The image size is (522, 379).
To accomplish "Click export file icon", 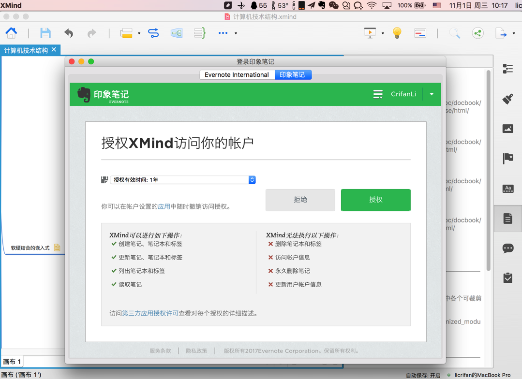I will 501,33.
